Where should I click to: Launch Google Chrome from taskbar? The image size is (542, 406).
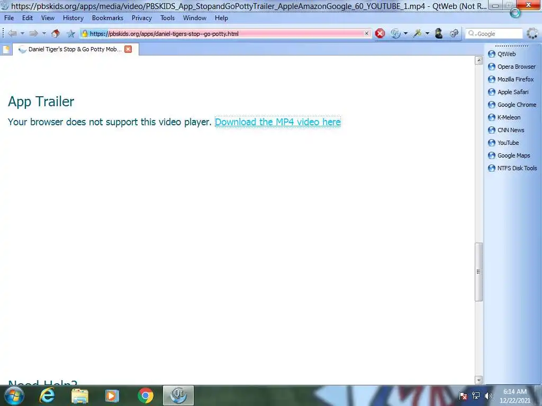pyautogui.click(x=146, y=395)
